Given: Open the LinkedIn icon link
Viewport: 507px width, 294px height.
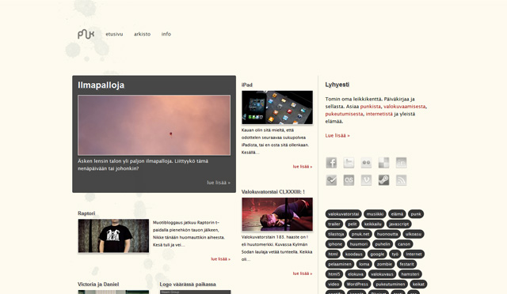Looking at the screenshot, I should pos(401,163).
